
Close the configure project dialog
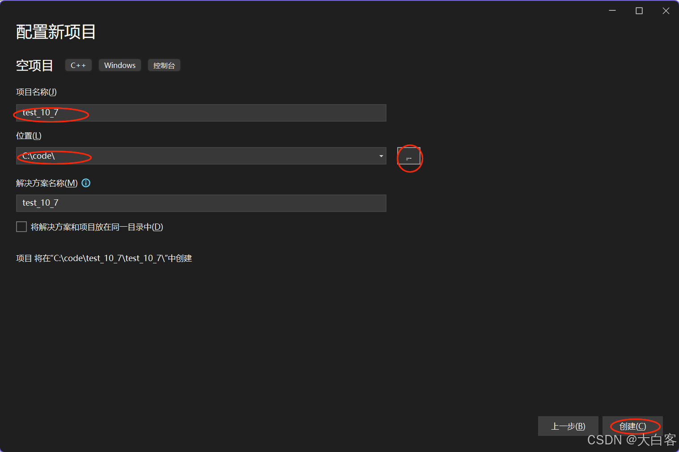click(x=666, y=11)
